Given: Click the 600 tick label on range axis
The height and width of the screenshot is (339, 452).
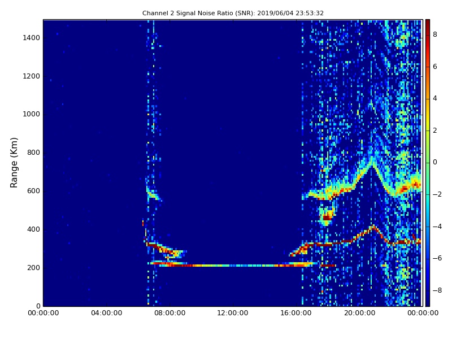Looking at the screenshot, I should 34,191.
